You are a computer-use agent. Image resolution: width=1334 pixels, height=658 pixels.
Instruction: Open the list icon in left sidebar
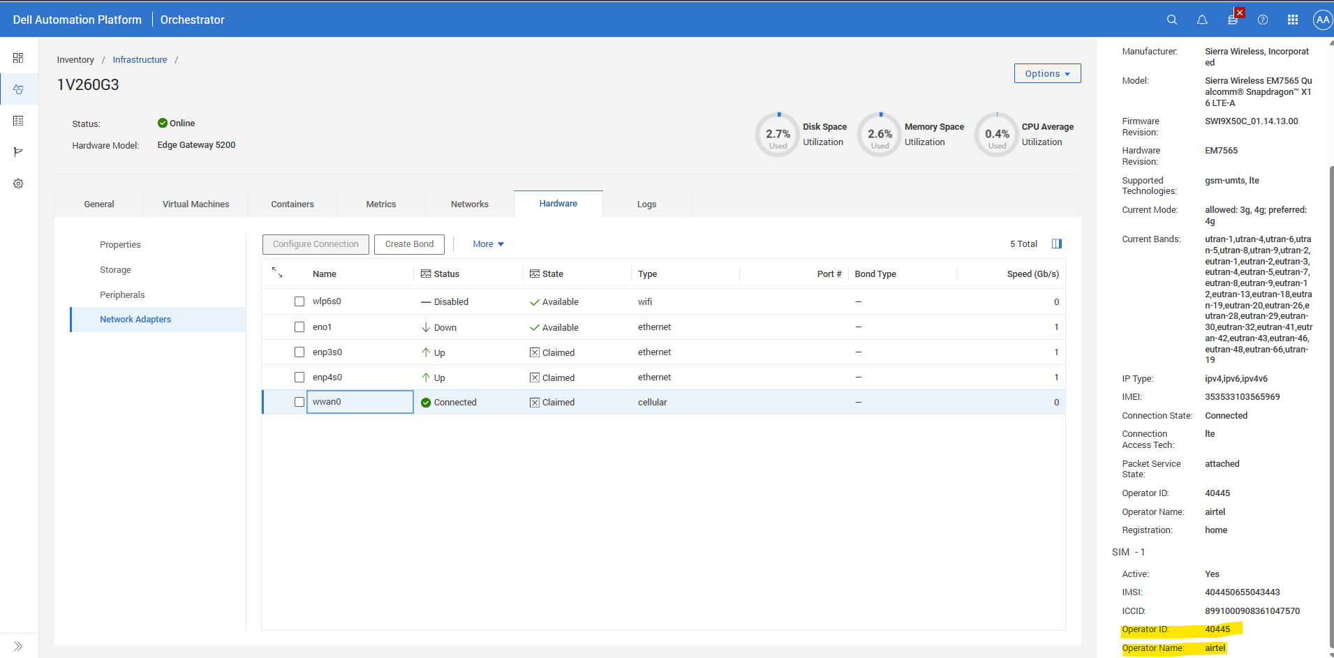click(18, 121)
